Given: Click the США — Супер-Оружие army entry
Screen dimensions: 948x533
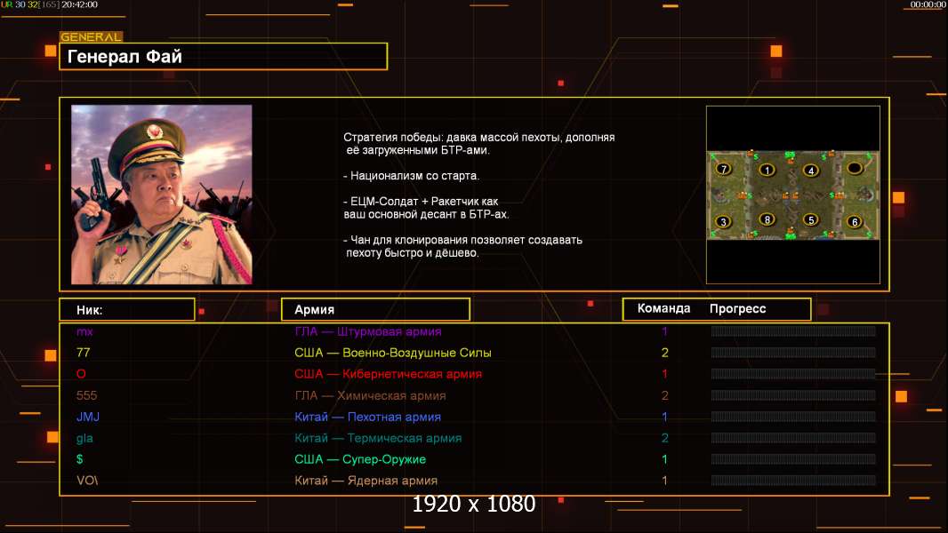Looking at the screenshot, I should [360, 459].
